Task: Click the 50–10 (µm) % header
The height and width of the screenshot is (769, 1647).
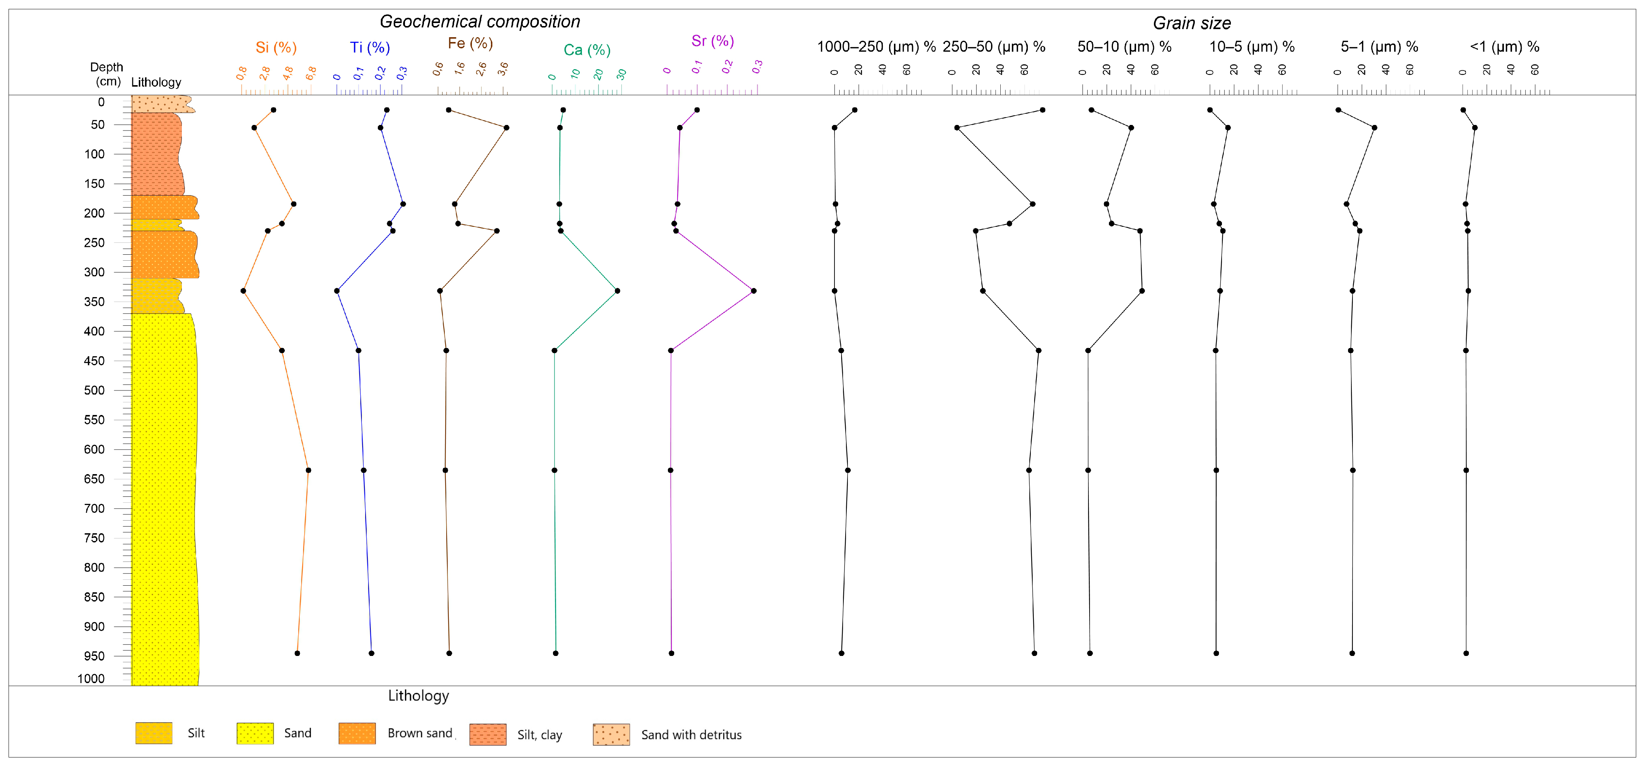Action: click(1124, 46)
